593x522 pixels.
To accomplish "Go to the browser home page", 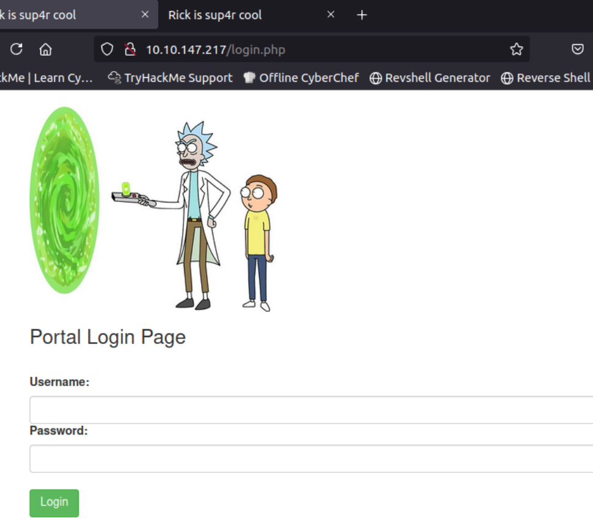I will (46, 49).
